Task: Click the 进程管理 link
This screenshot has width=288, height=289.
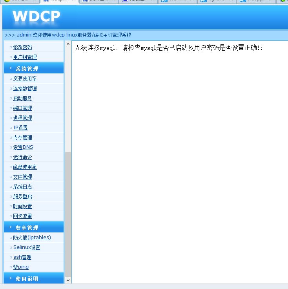Action: click(x=22, y=118)
